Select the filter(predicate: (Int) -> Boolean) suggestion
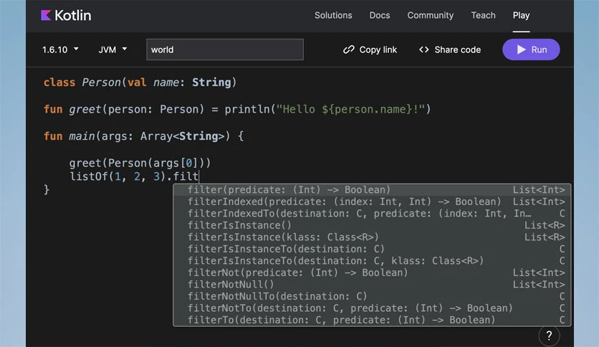The height and width of the screenshot is (347, 599). pyautogui.click(x=372, y=190)
